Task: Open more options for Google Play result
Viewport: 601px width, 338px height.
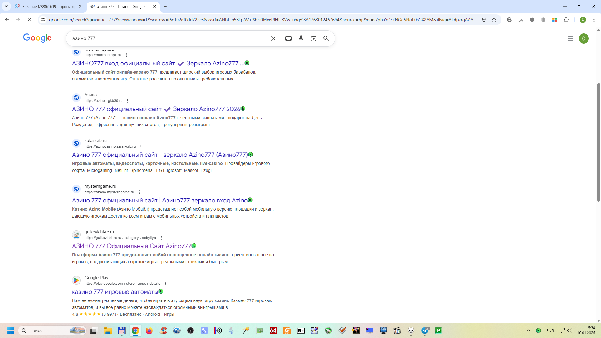Action: (166, 284)
